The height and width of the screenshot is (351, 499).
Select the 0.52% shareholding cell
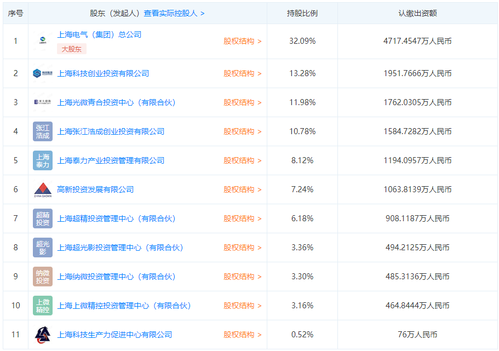coord(302,335)
